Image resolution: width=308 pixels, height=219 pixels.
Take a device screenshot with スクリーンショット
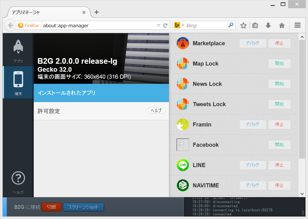[x=83, y=207]
